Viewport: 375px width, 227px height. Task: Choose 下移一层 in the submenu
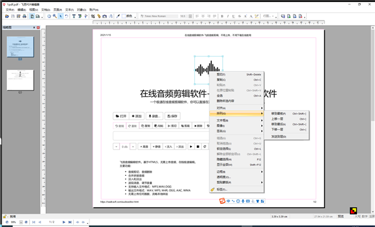(x=287, y=129)
